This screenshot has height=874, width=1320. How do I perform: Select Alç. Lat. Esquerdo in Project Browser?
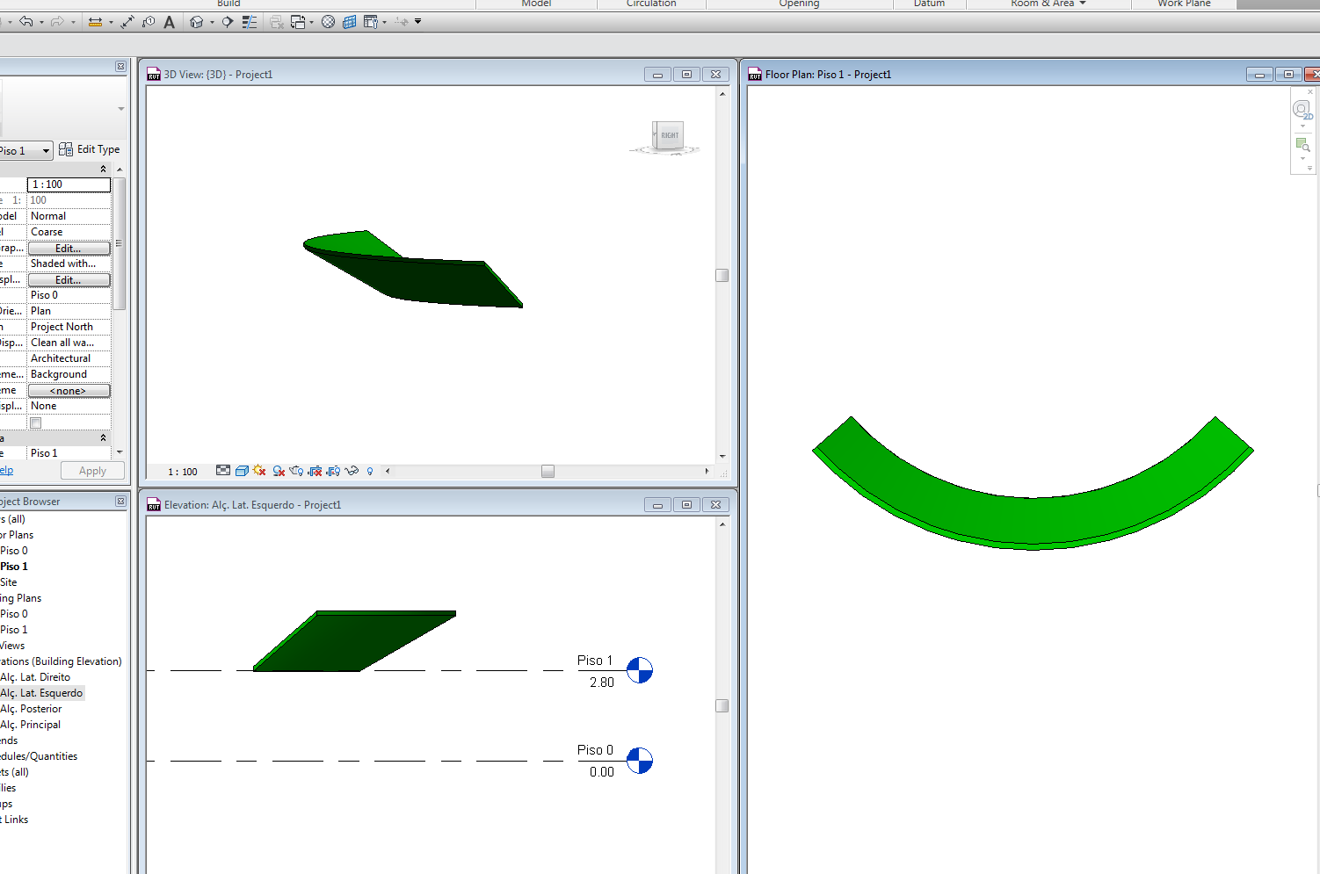coord(41,693)
